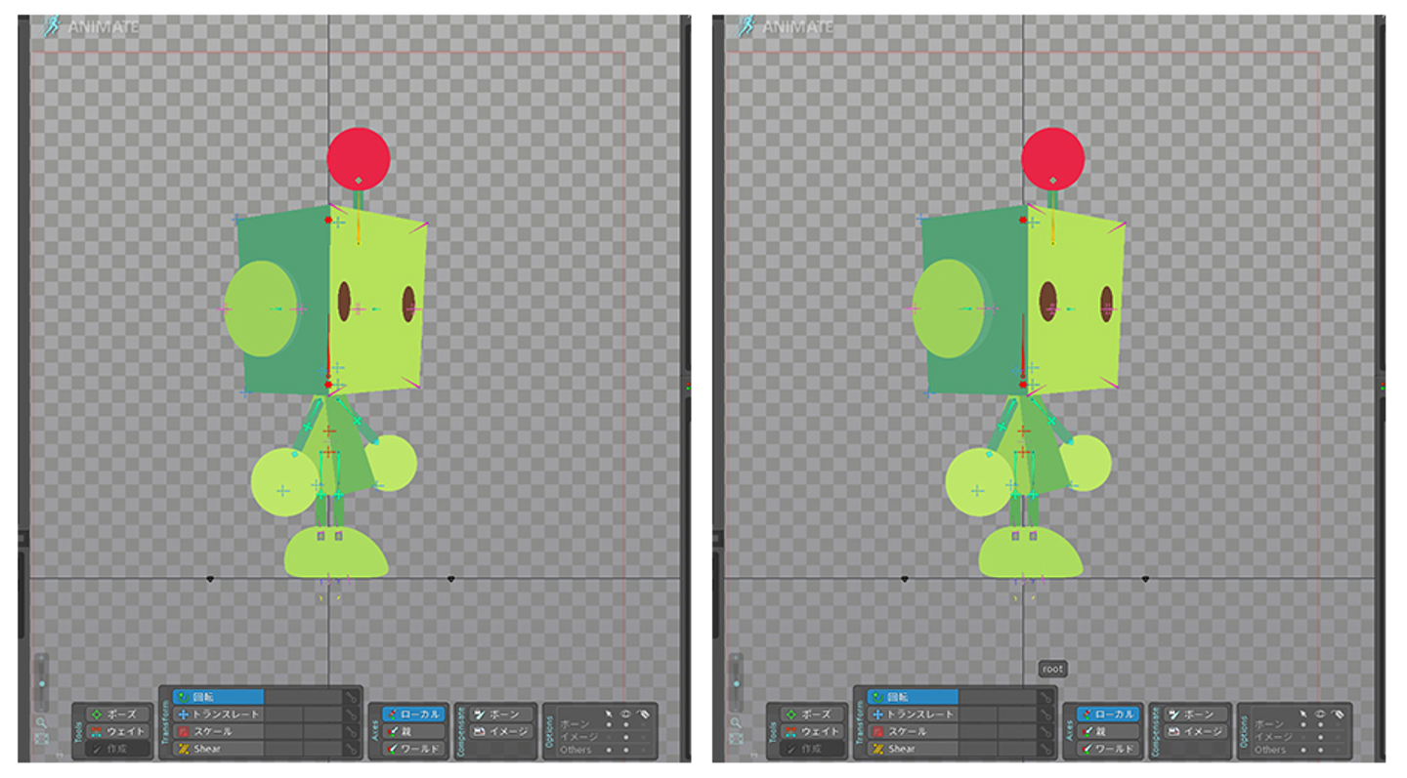Click the zoom slider handle in the right screenshot
1407x778 pixels.
pyautogui.click(x=736, y=683)
